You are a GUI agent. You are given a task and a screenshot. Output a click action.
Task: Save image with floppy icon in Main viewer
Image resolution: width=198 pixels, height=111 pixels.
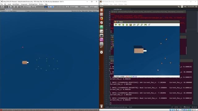coord(145,25)
